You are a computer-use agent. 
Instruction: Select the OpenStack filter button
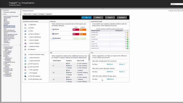tap(122, 17)
